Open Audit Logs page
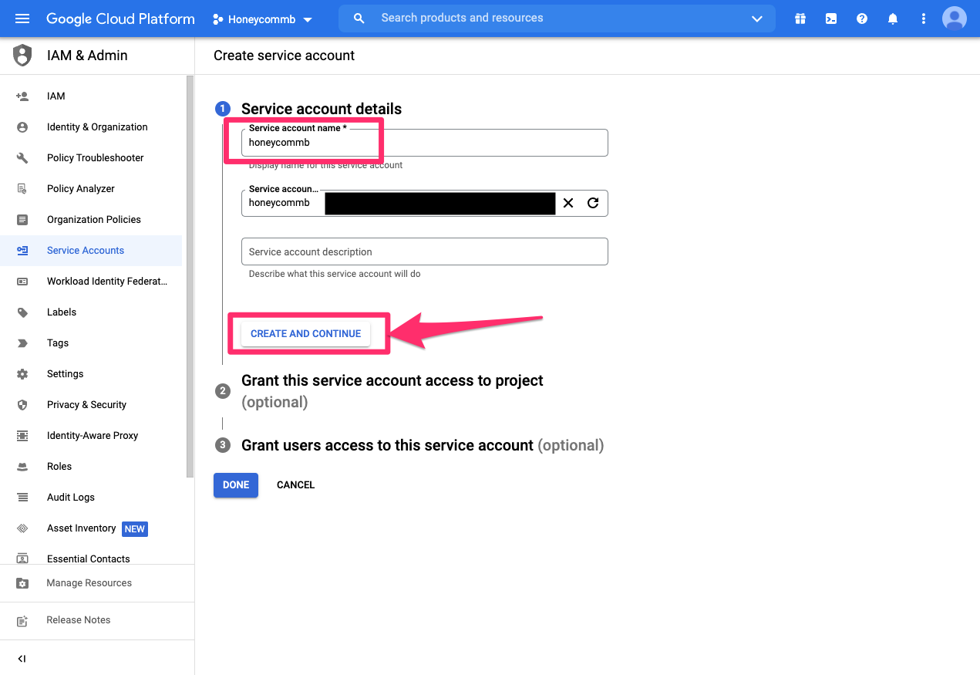The height and width of the screenshot is (675, 980). [x=71, y=498]
